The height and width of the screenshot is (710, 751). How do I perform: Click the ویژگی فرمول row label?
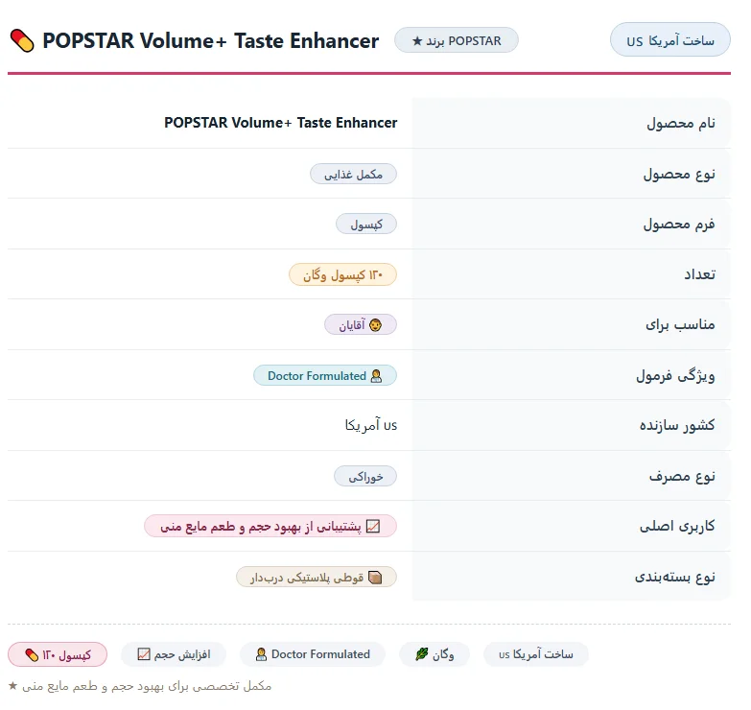(x=675, y=375)
